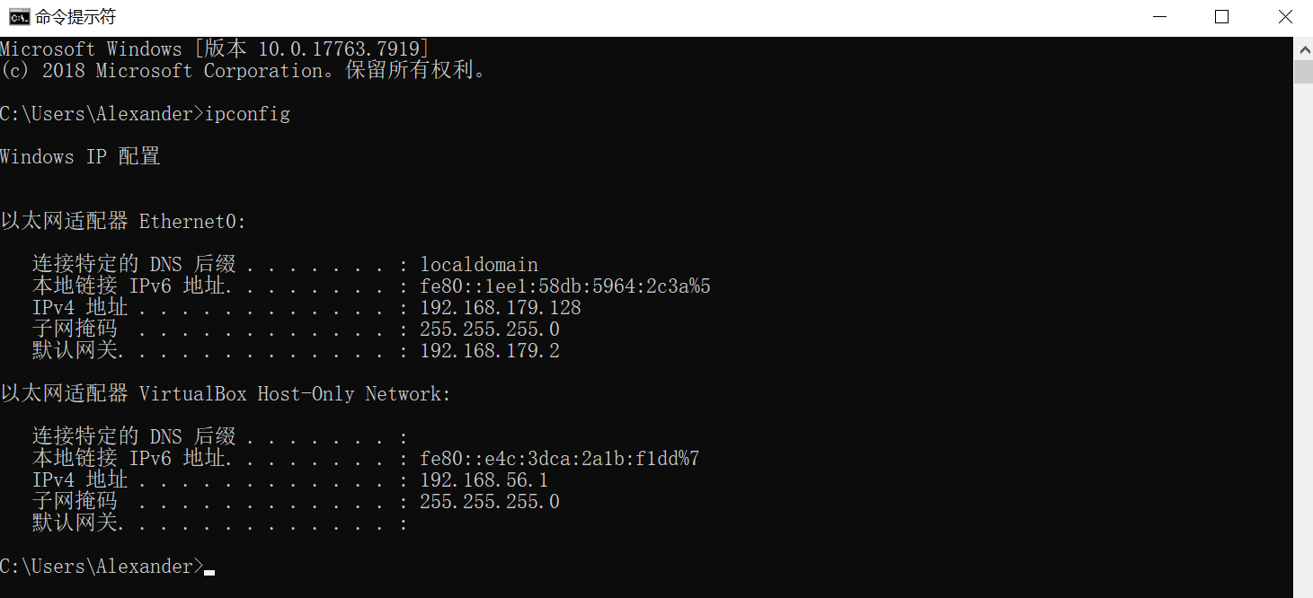Screen dimensions: 1313x598
Task: Click the empty scrollbar track below thumb
Action: click(x=1303, y=359)
